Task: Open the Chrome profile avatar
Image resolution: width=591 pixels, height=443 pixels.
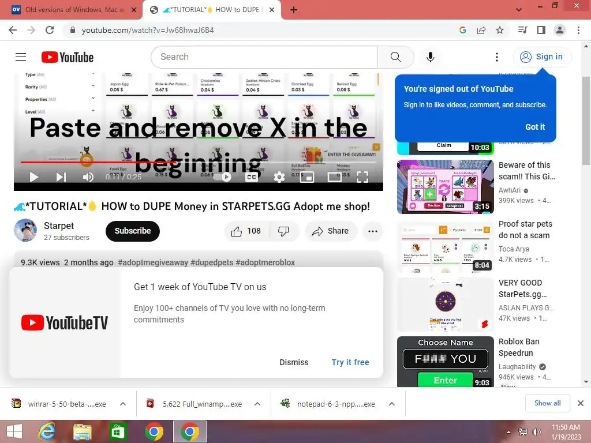Action: [559, 30]
